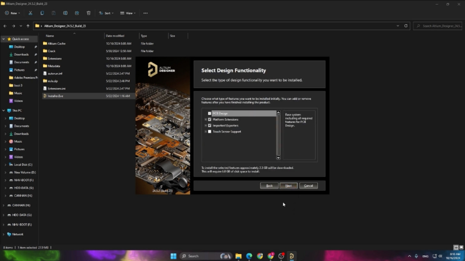Click the Altium Cache folder icon
The width and height of the screenshot is (465, 261).
[45, 43]
